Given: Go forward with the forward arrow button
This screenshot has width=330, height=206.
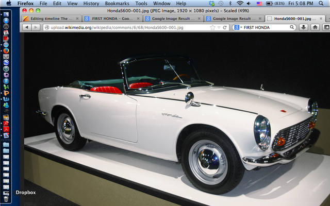Looking at the screenshot, I should [36, 27].
